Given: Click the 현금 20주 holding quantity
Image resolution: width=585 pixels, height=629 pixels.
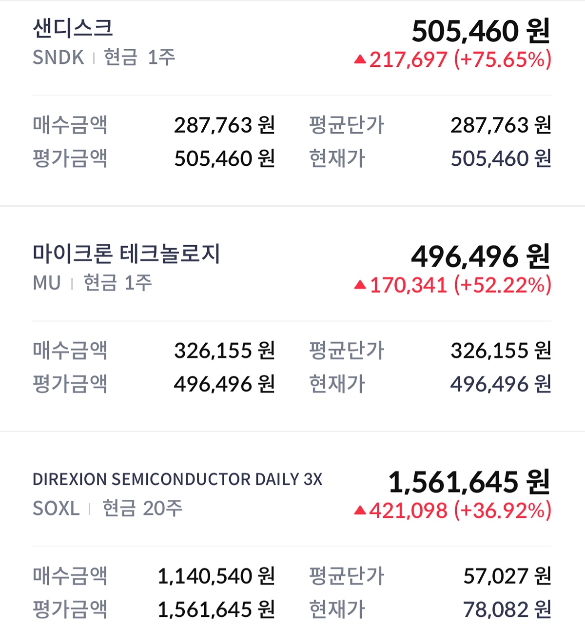Looking at the screenshot, I should [142, 509].
